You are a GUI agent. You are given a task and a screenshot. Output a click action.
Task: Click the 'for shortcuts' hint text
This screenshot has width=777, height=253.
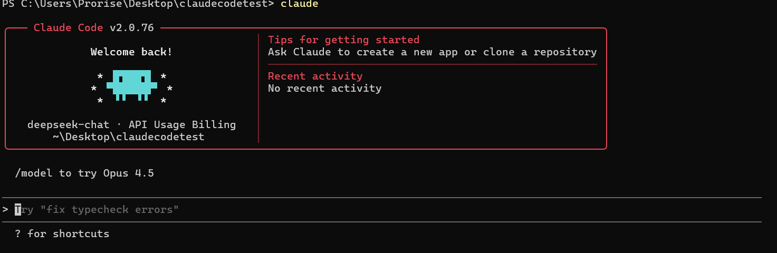point(68,233)
